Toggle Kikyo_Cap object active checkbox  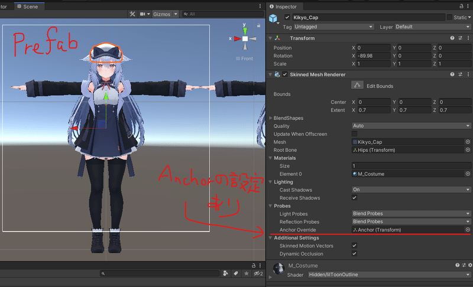(x=287, y=17)
